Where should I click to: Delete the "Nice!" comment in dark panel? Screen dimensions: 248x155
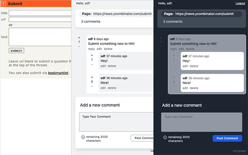coord(194,88)
